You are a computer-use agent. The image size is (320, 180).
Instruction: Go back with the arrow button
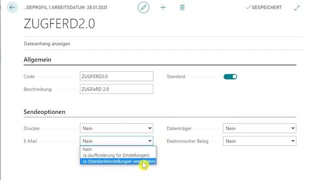click(x=12, y=7)
